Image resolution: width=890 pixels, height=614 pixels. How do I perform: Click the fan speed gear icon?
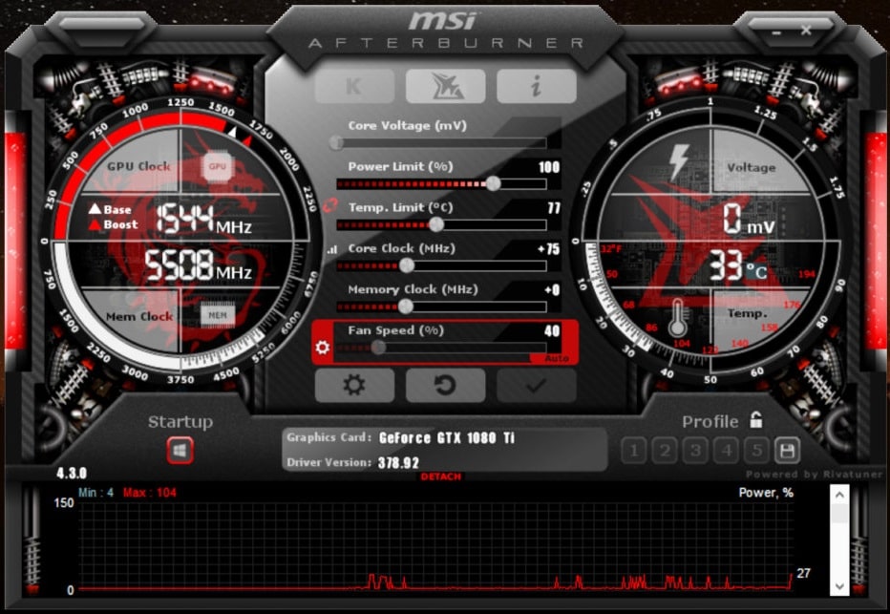click(x=323, y=347)
